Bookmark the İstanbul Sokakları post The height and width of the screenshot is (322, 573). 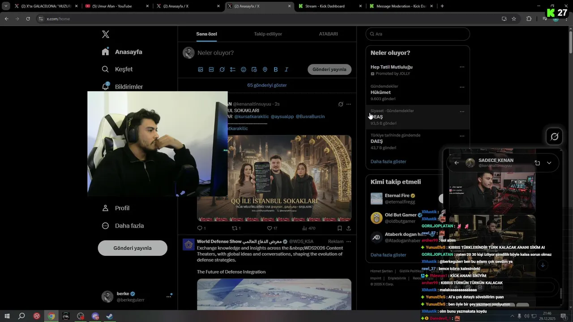[x=340, y=228]
